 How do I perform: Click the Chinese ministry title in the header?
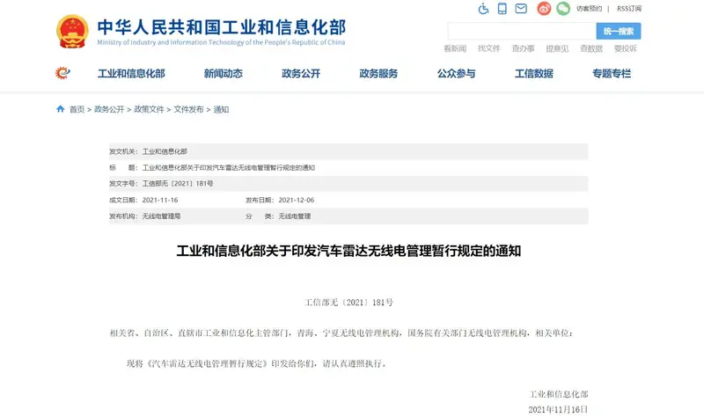222,27
